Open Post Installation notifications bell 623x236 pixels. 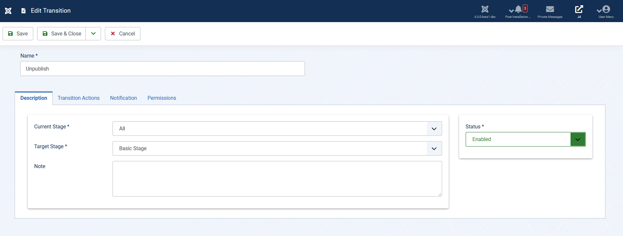[x=518, y=9]
